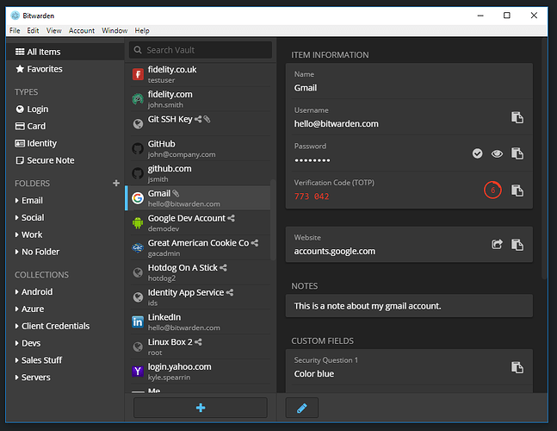Open Great American Cookie Co item
This screenshot has width=557, height=431.
pos(200,247)
